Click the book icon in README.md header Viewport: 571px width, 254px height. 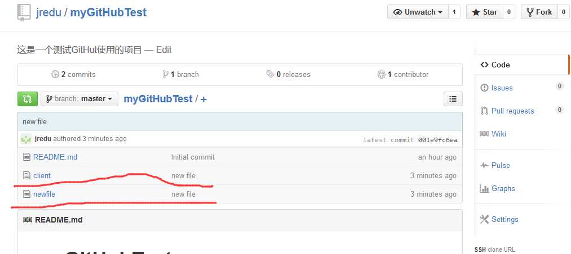(27, 220)
